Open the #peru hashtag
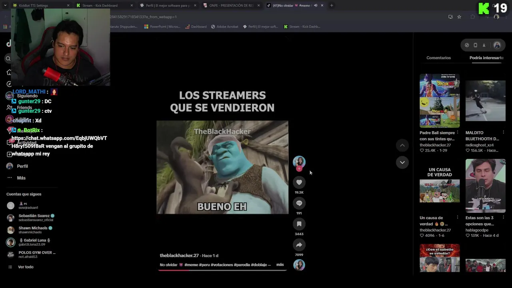 [x=205, y=265]
